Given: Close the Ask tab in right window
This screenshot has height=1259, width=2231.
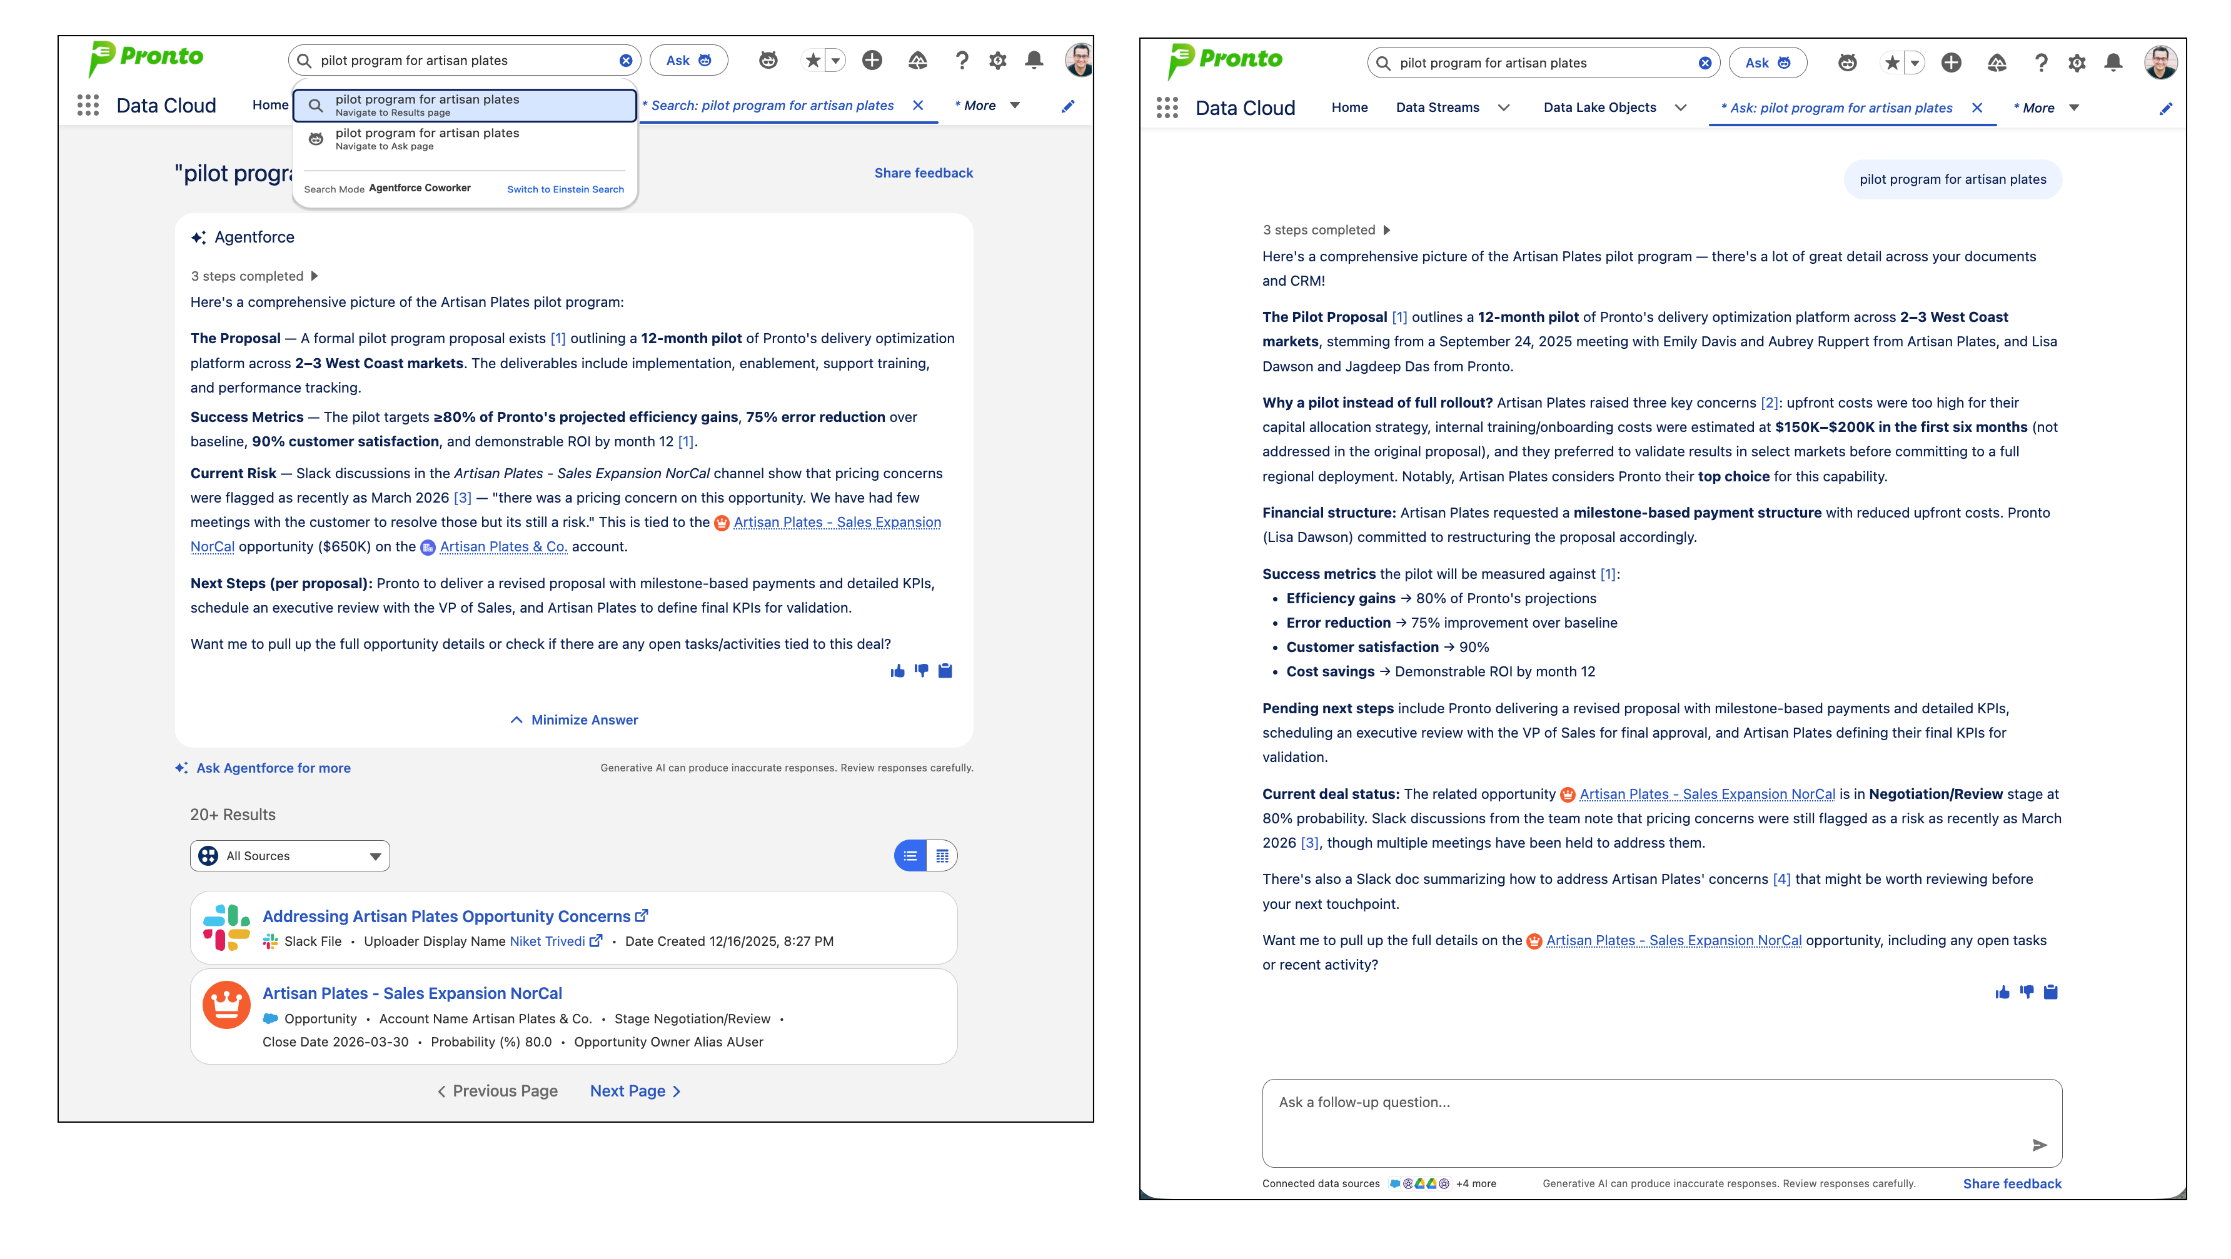Looking at the screenshot, I should click(1977, 108).
